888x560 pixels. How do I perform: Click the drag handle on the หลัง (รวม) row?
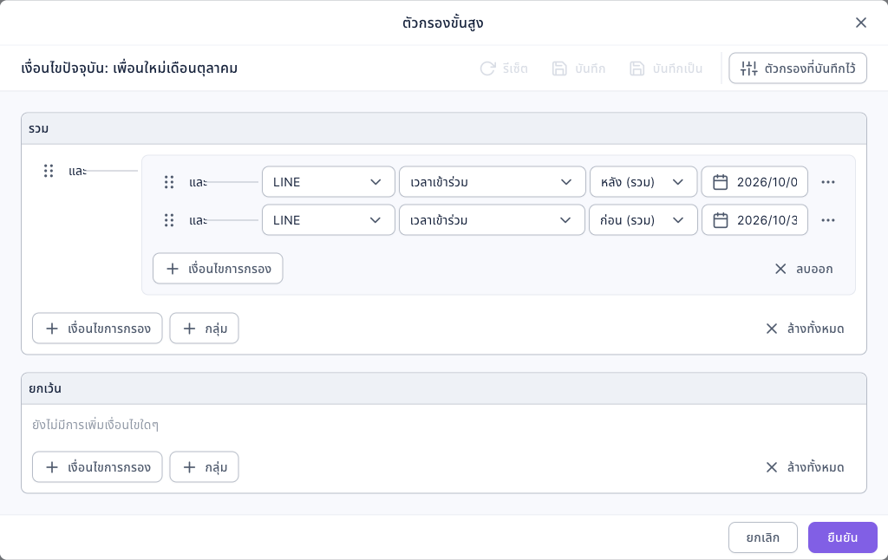click(x=169, y=182)
